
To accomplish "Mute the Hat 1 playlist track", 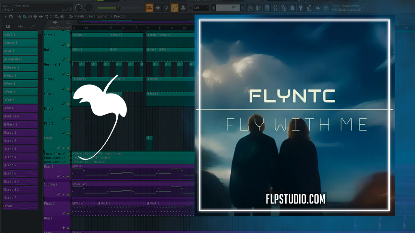I will [x=68, y=60].
